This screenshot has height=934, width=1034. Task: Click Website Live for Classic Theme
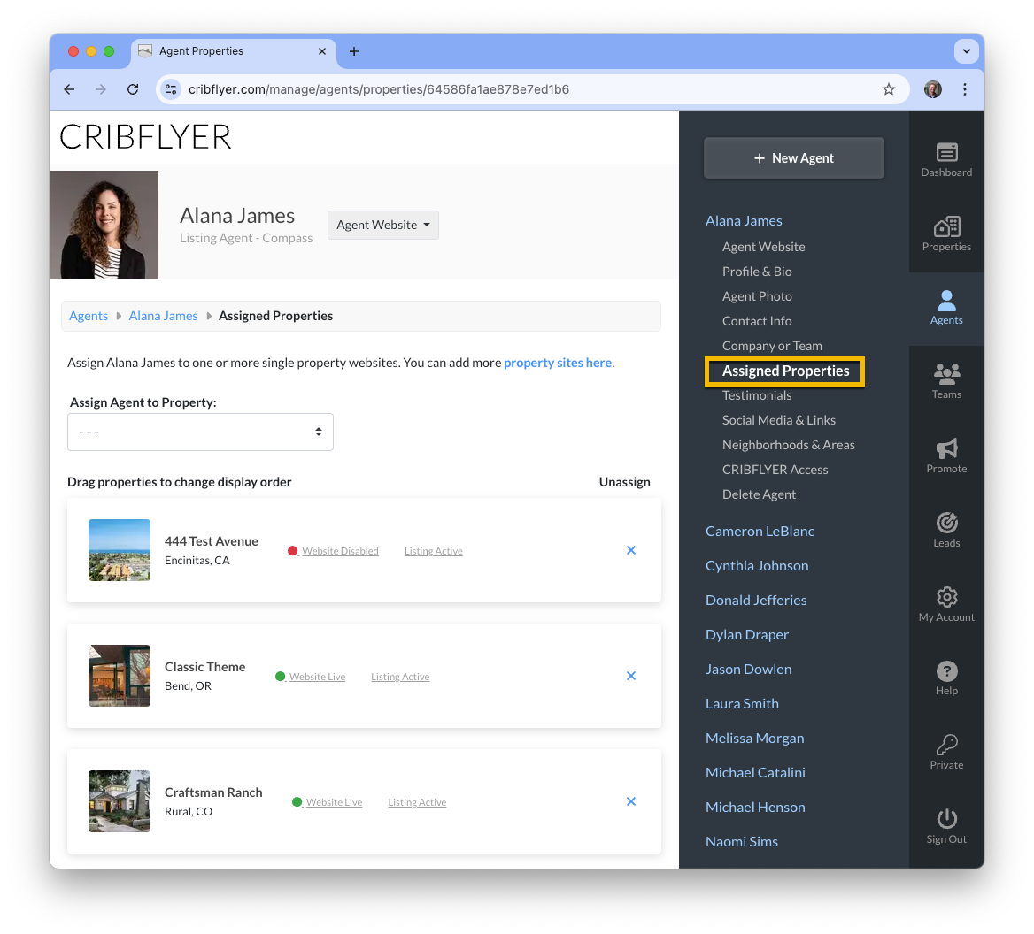coord(317,678)
